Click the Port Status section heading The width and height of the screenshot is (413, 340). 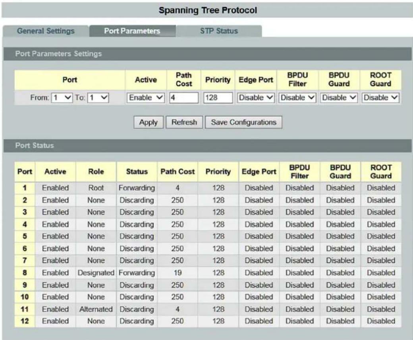tap(35, 146)
